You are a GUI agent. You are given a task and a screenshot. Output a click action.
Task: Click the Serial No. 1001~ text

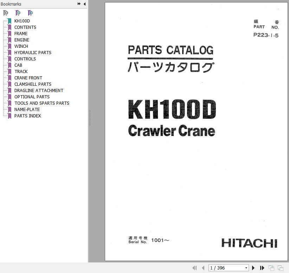click(x=149, y=240)
